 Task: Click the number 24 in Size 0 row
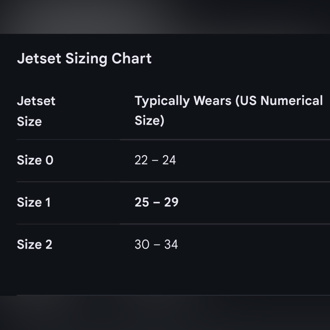click(169, 160)
